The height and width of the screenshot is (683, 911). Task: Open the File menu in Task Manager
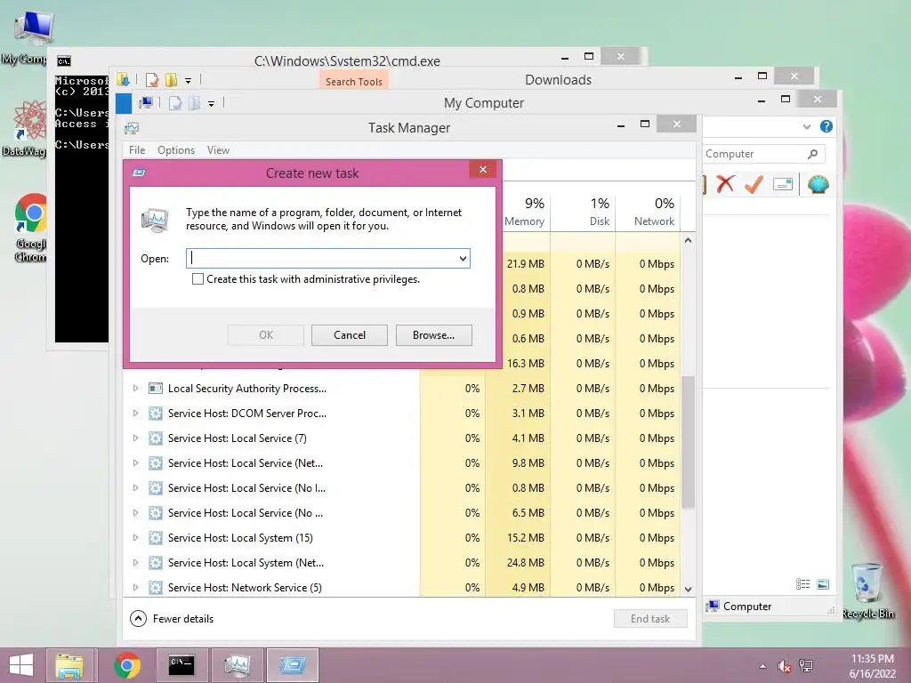click(x=137, y=149)
